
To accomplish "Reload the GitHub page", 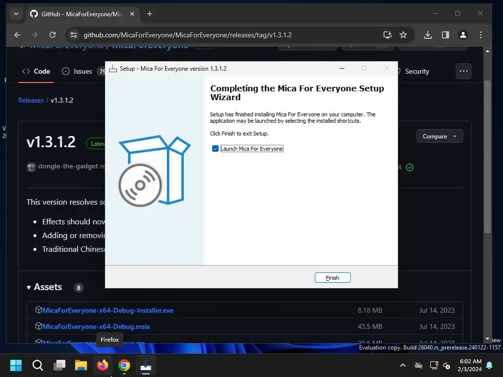I will [x=52, y=35].
